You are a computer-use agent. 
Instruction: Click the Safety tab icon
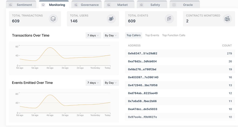[141, 5]
